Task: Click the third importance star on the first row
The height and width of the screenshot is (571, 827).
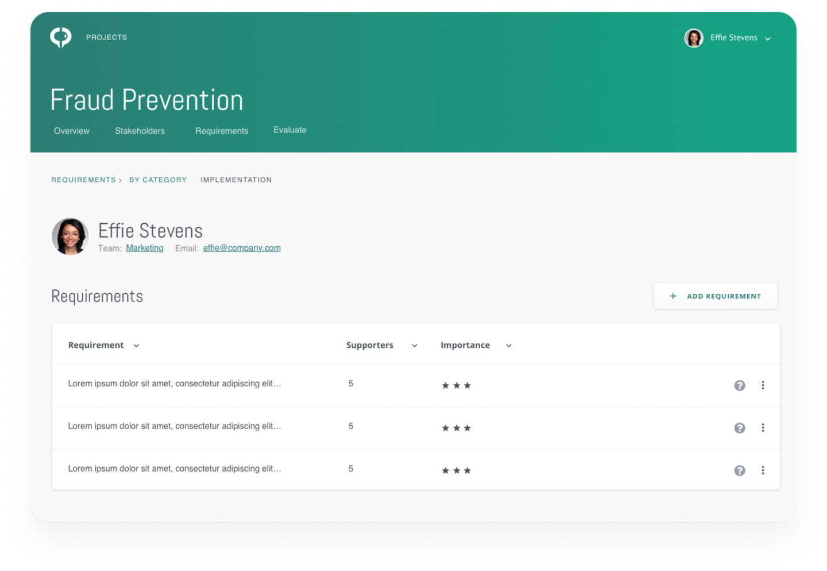Action: click(x=468, y=385)
